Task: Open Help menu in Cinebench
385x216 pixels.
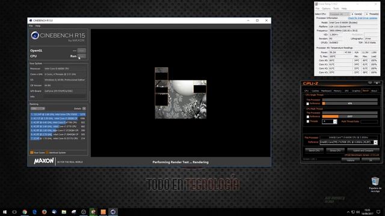Action: tap(38, 26)
